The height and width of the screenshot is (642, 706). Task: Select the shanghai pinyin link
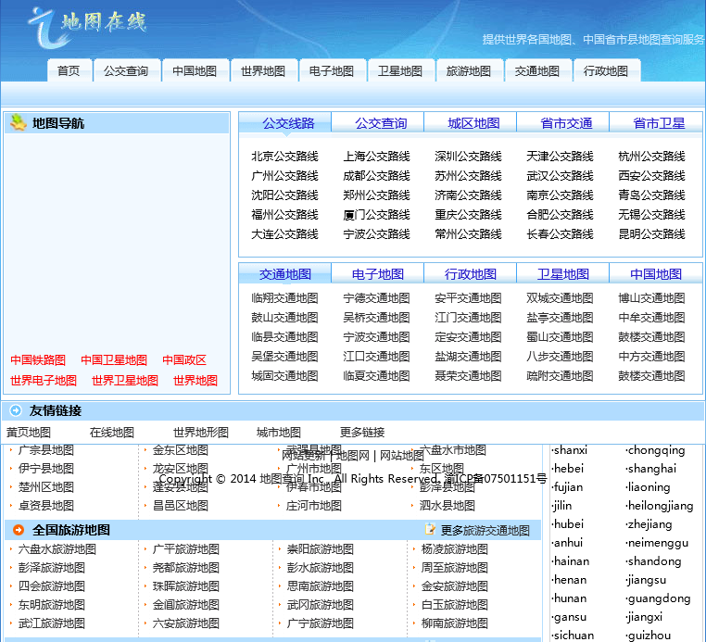(651, 469)
